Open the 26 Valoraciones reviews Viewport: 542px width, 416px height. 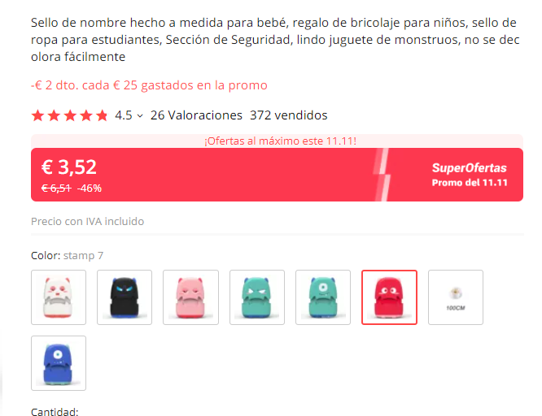pos(196,115)
